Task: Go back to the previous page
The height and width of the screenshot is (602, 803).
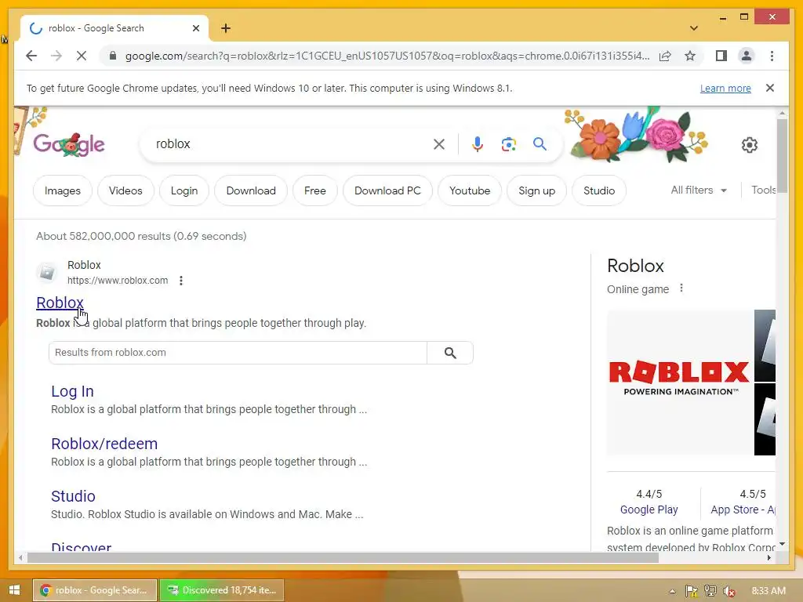Action: (31, 56)
